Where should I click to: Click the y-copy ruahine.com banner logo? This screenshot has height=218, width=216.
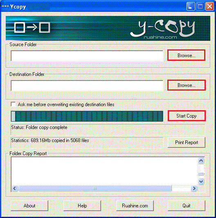click(162, 29)
